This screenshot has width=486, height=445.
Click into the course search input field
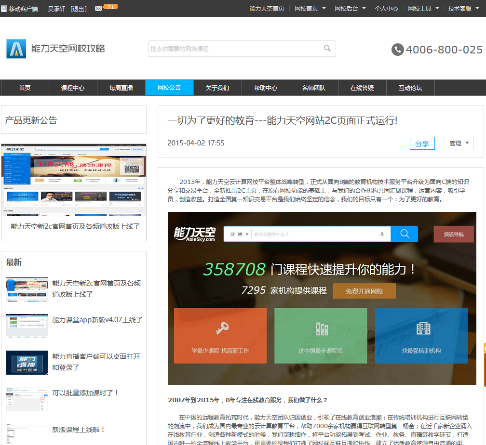[234, 49]
